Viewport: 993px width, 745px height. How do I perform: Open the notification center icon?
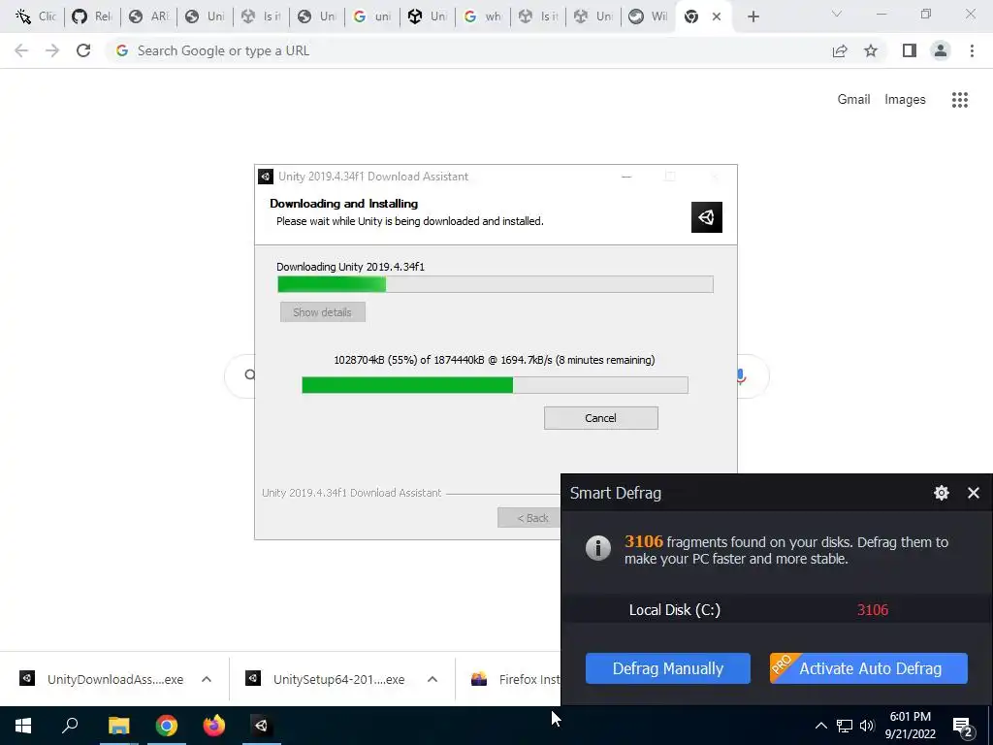(963, 726)
